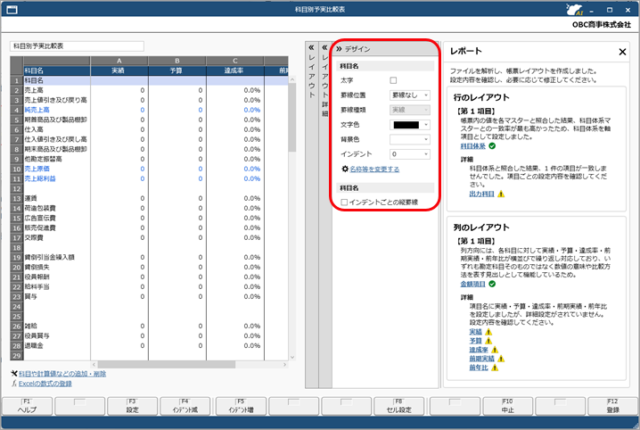Click the F5 インデント増 button
The image size is (640, 430).
pyautogui.click(x=241, y=406)
